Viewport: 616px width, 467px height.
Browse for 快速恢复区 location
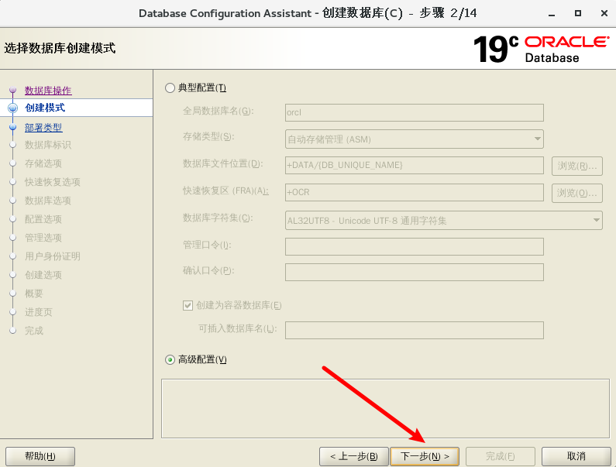click(577, 192)
